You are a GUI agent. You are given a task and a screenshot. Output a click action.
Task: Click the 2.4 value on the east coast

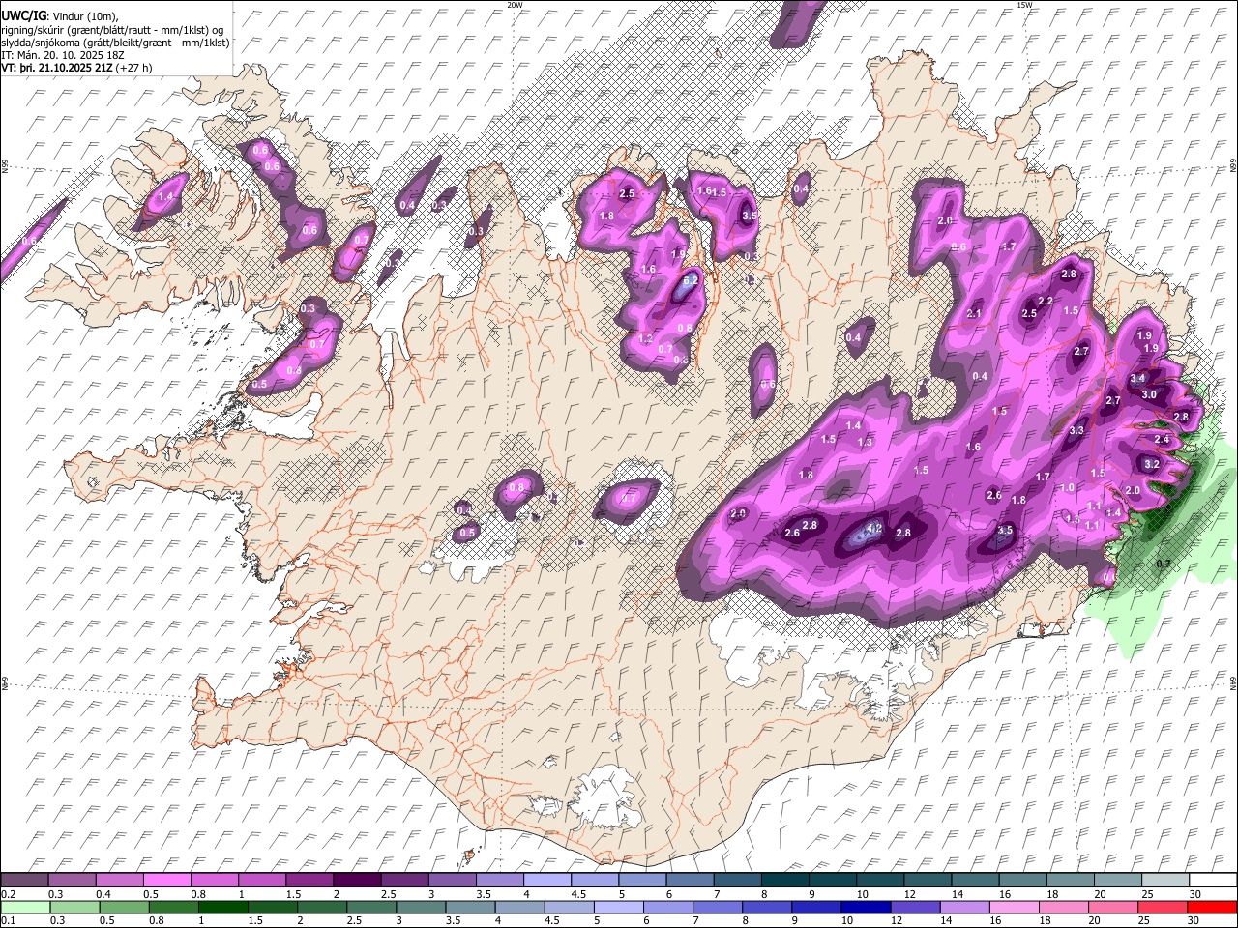pyautogui.click(x=1163, y=440)
